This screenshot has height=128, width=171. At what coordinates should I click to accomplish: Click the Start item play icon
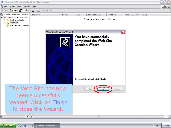(x=44, y=11)
